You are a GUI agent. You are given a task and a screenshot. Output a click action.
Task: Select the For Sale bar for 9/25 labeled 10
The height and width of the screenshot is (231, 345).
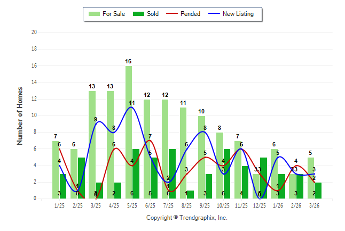[201, 157]
